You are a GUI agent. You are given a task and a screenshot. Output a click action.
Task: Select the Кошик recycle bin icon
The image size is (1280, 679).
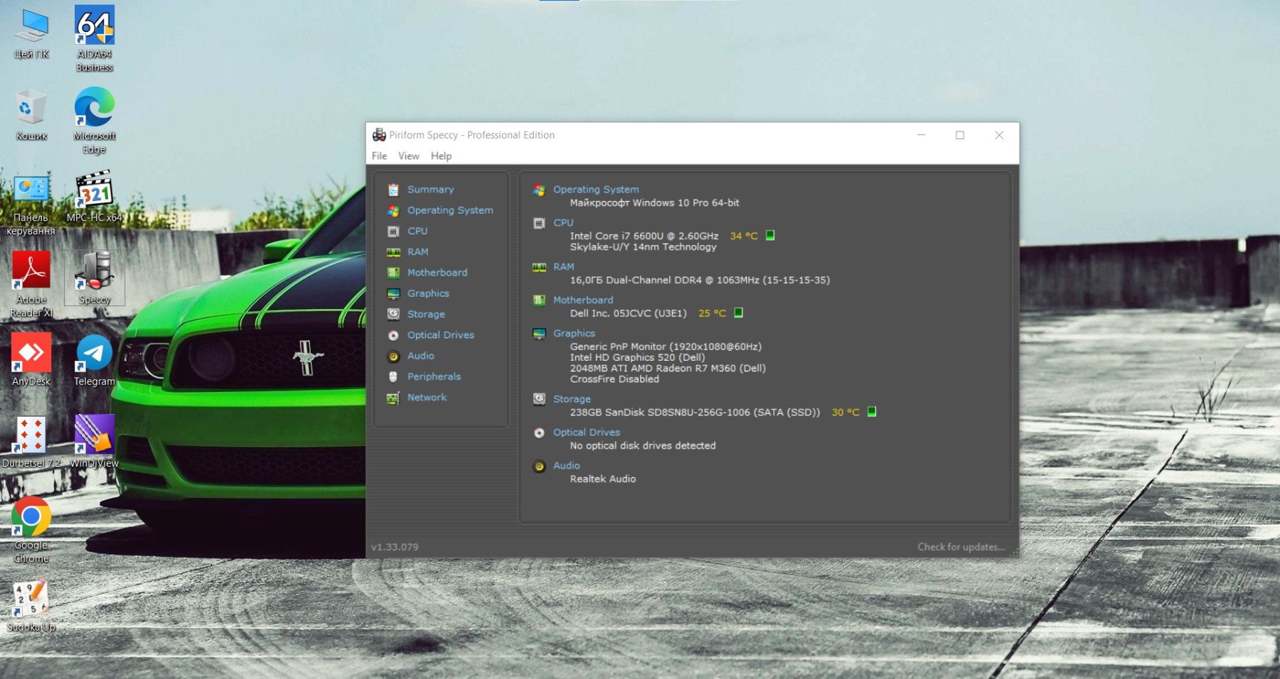coord(31,114)
